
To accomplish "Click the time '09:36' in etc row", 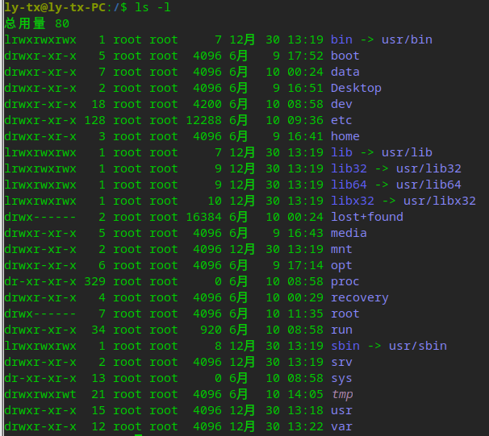I will 305,120.
